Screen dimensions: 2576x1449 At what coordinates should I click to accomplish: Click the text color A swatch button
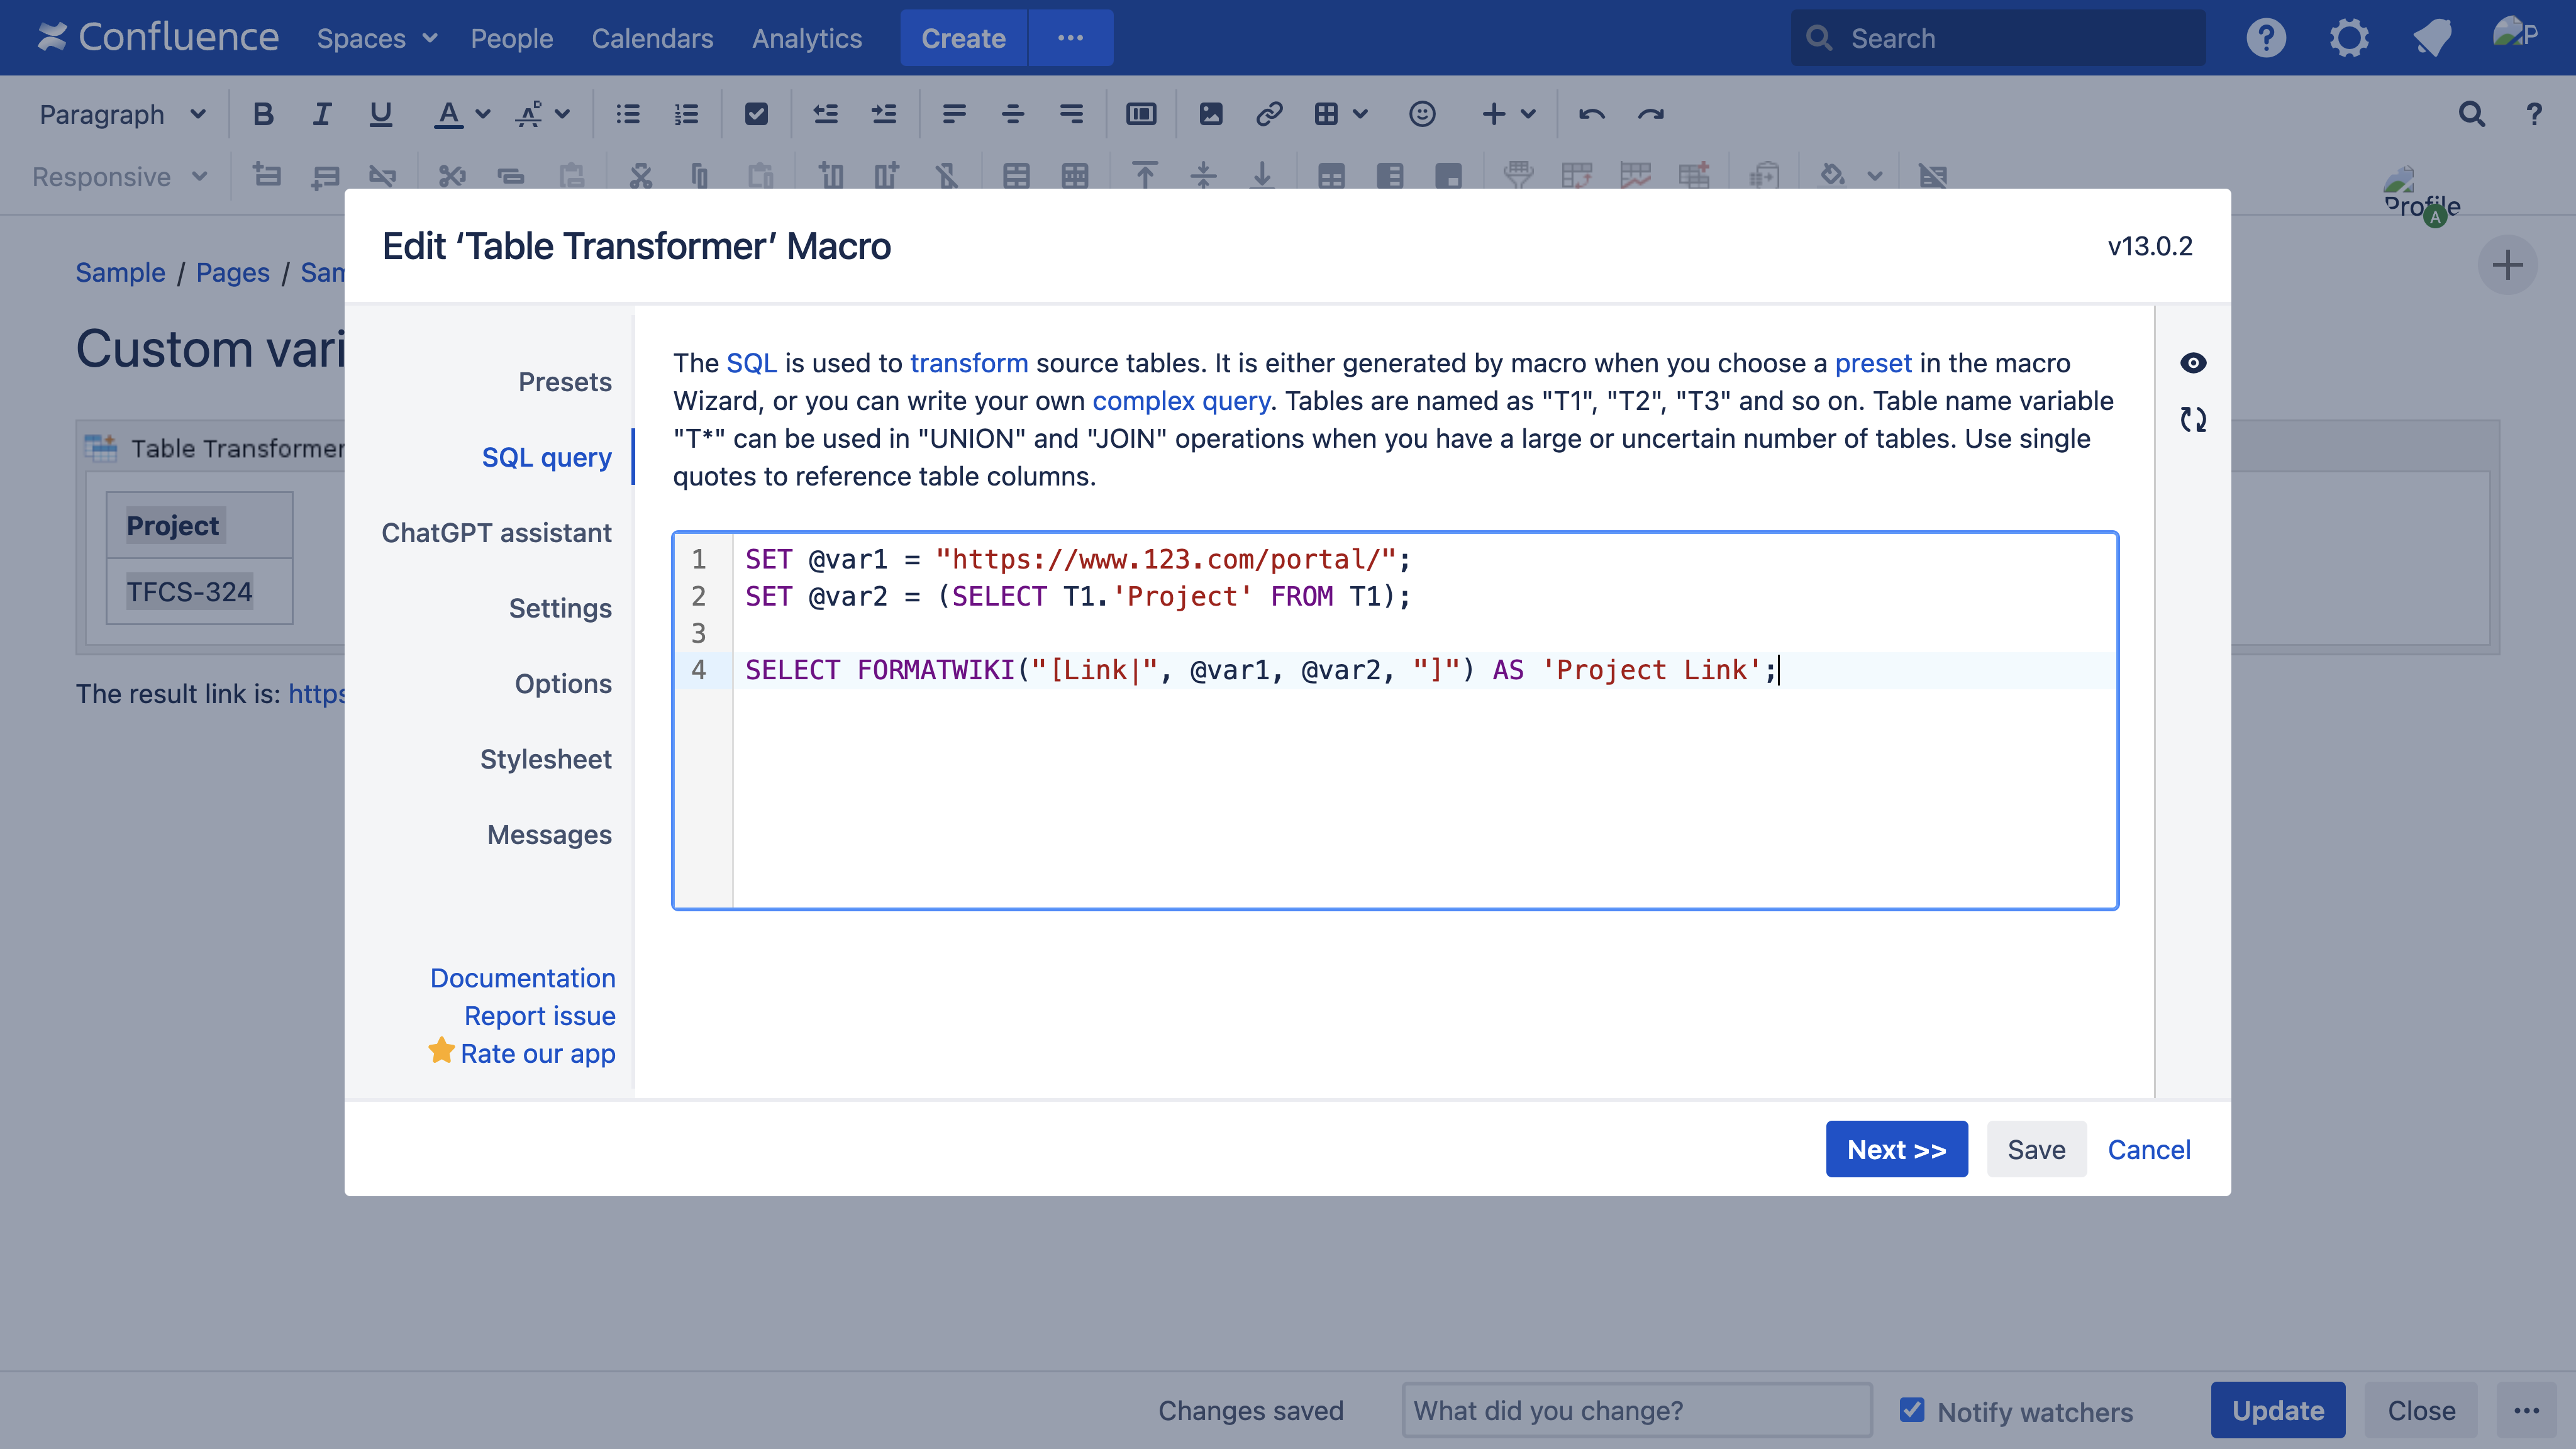coord(448,114)
